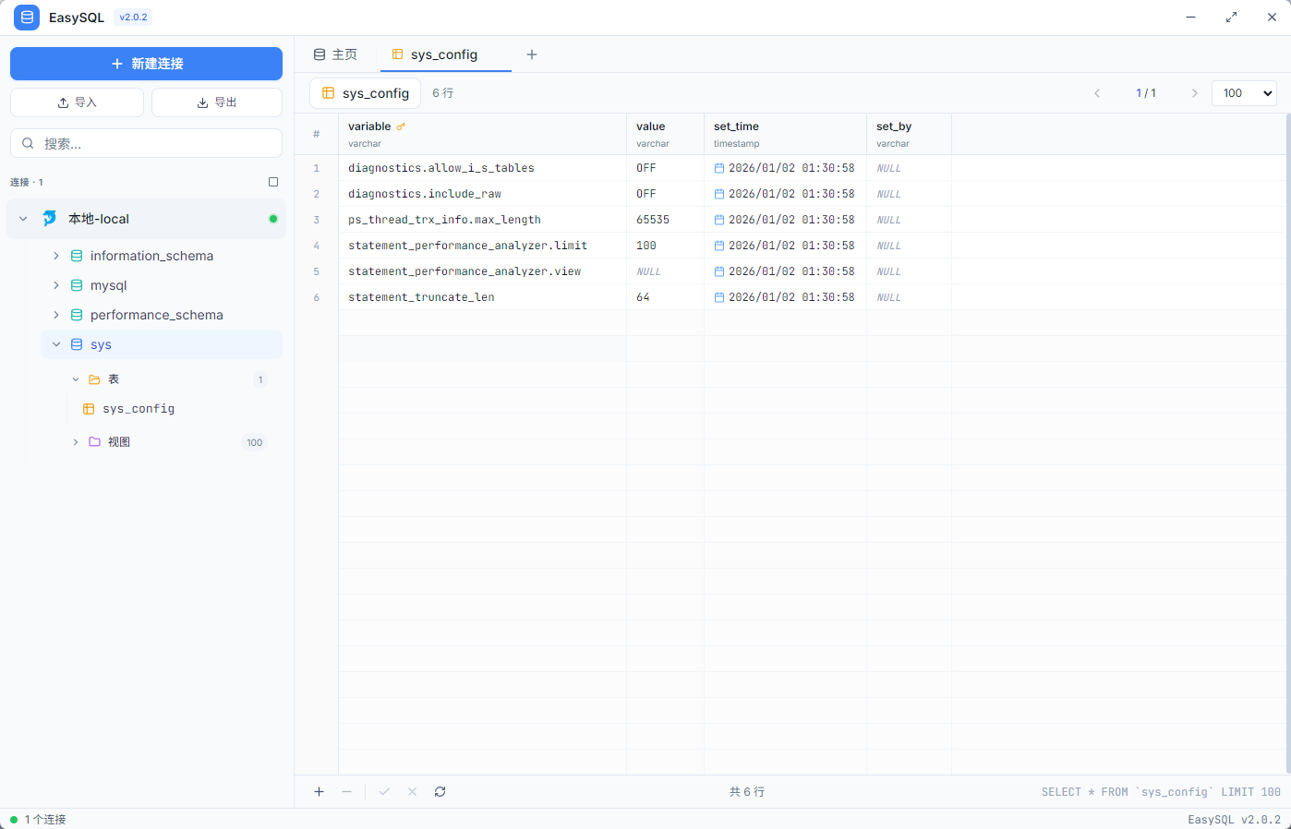Toggle the square checkbox beside connections header
The width and height of the screenshot is (1291, 829).
click(x=273, y=182)
